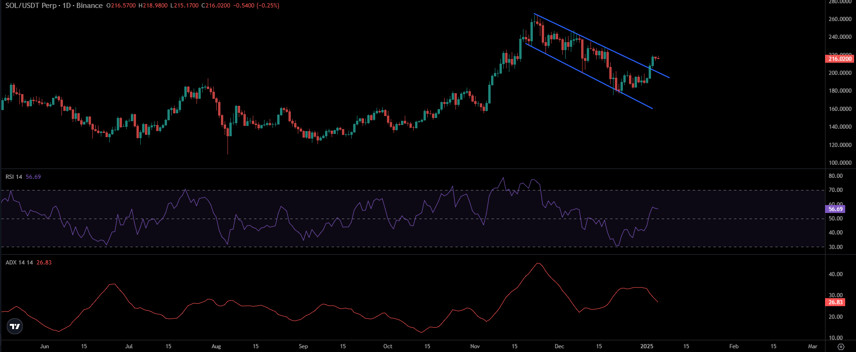Click the Oct label on the time axis
Screen dimensions: 856x352
point(388,346)
